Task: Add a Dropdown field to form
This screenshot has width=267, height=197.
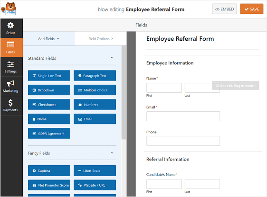Action: [x=49, y=90]
